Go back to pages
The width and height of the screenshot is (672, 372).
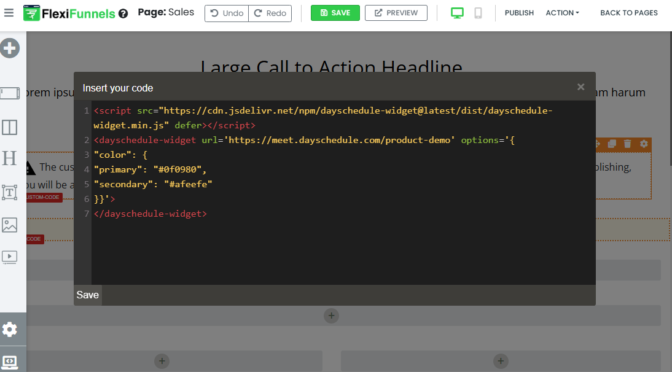[x=629, y=13]
